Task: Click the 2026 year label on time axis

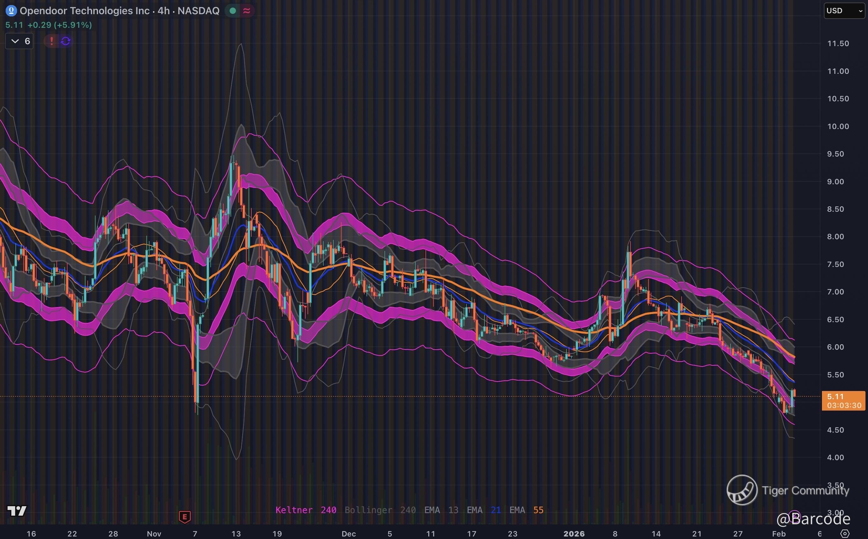Action: (x=574, y=534)
